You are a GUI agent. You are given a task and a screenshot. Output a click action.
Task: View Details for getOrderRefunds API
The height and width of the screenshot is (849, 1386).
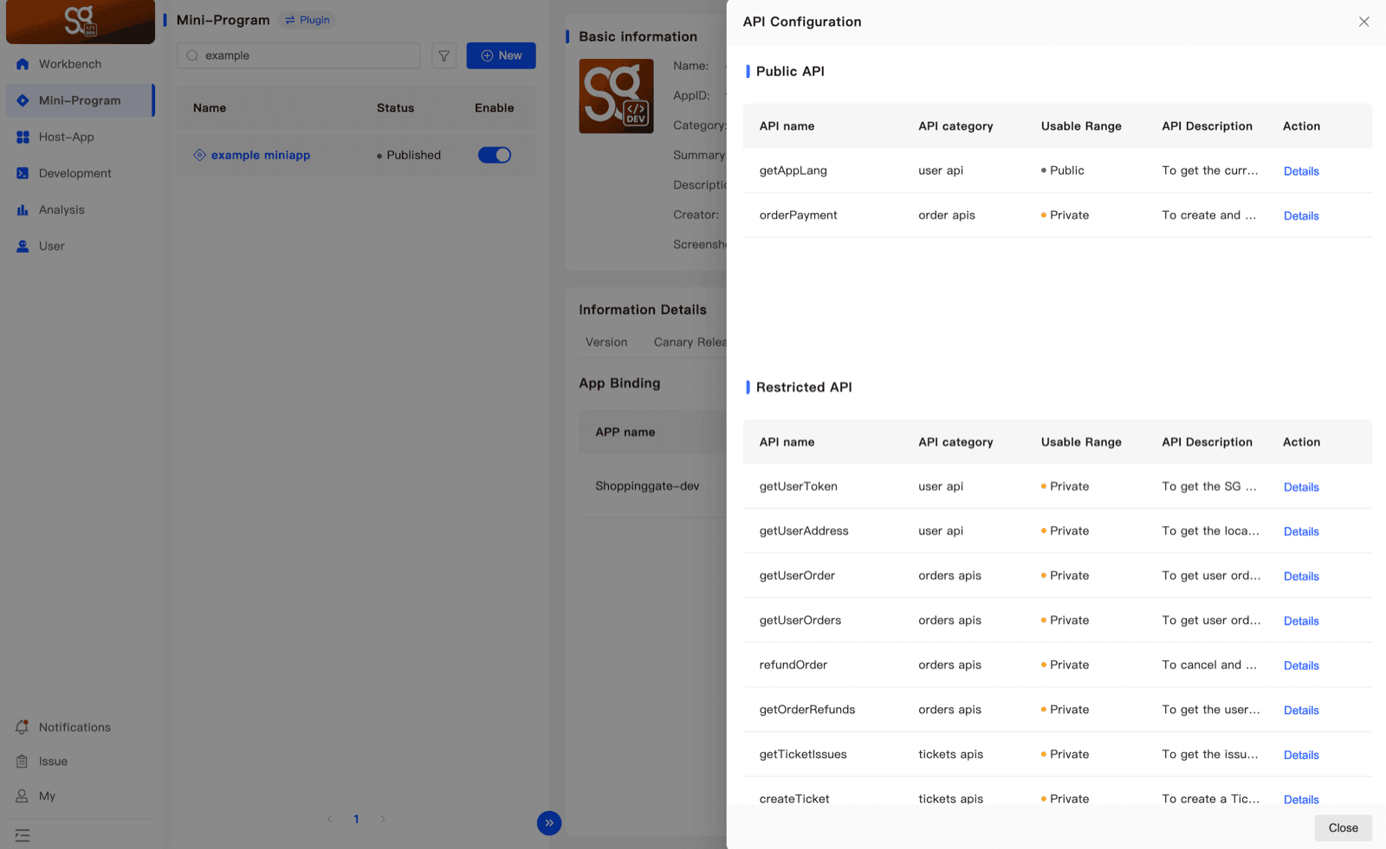pyautogui.click(x=1301, y=711)
